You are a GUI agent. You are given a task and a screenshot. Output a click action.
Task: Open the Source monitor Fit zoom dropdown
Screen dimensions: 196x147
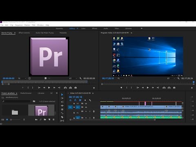pos(22,78)
